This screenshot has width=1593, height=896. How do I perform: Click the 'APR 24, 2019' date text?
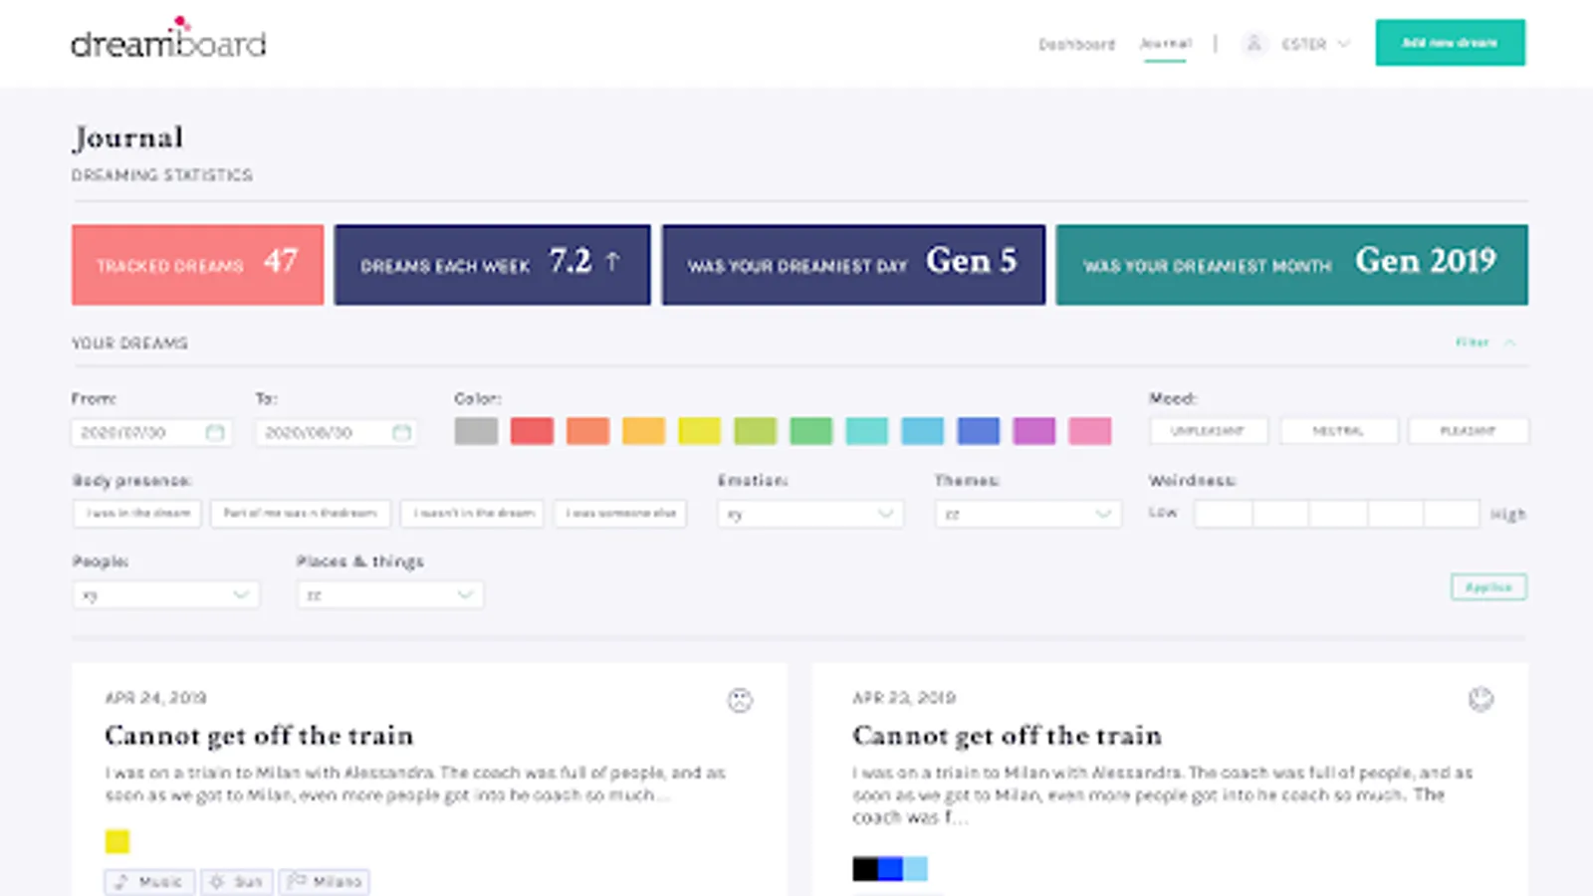pyautogui.click(x=155, y=698)
